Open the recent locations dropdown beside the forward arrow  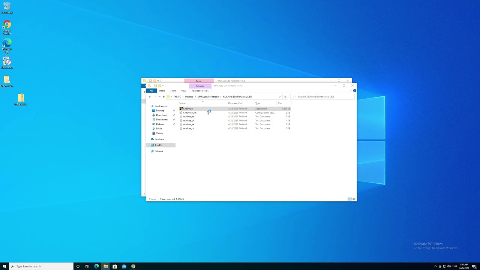160,97
